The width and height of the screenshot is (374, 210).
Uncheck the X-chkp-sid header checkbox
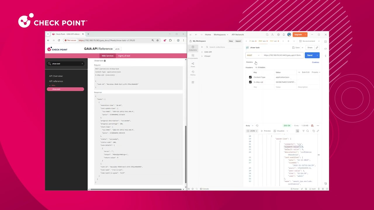pos(250,82)
